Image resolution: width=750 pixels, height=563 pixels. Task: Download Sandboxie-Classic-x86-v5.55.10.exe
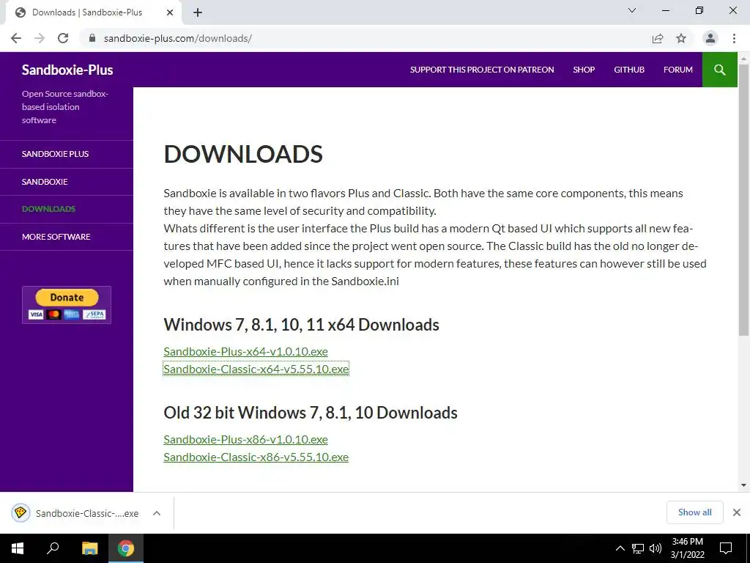tap(256, 457)
